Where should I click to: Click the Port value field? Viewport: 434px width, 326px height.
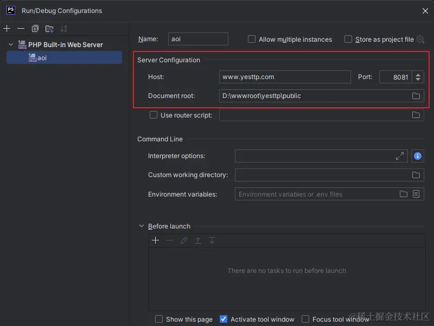(395, 77)
